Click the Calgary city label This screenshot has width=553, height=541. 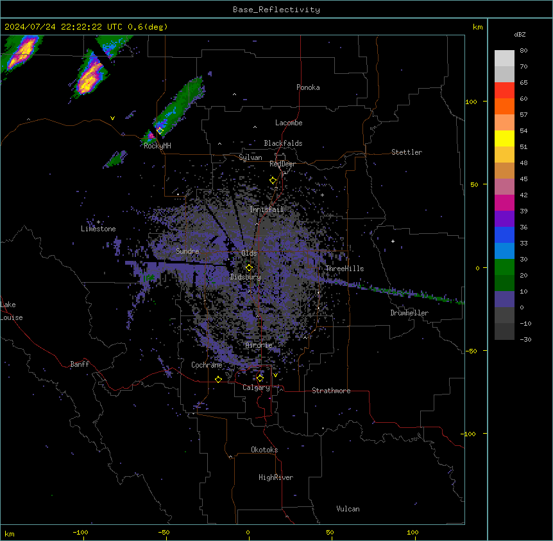(x=256, y=387)
